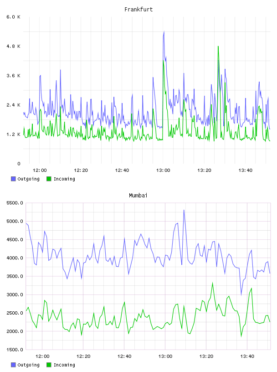Click the 12:40 time label in Mumbai chart
This screenshot has height=372, width=277.
coord(124,356)
